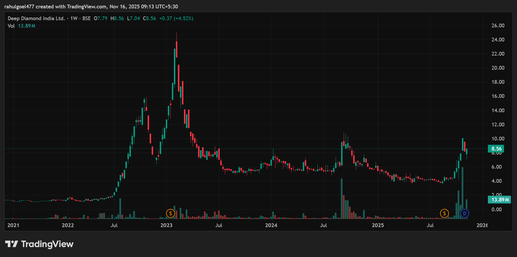
Task: Click the 16.00 label on the price axis
Action: [x=498, y=96]
